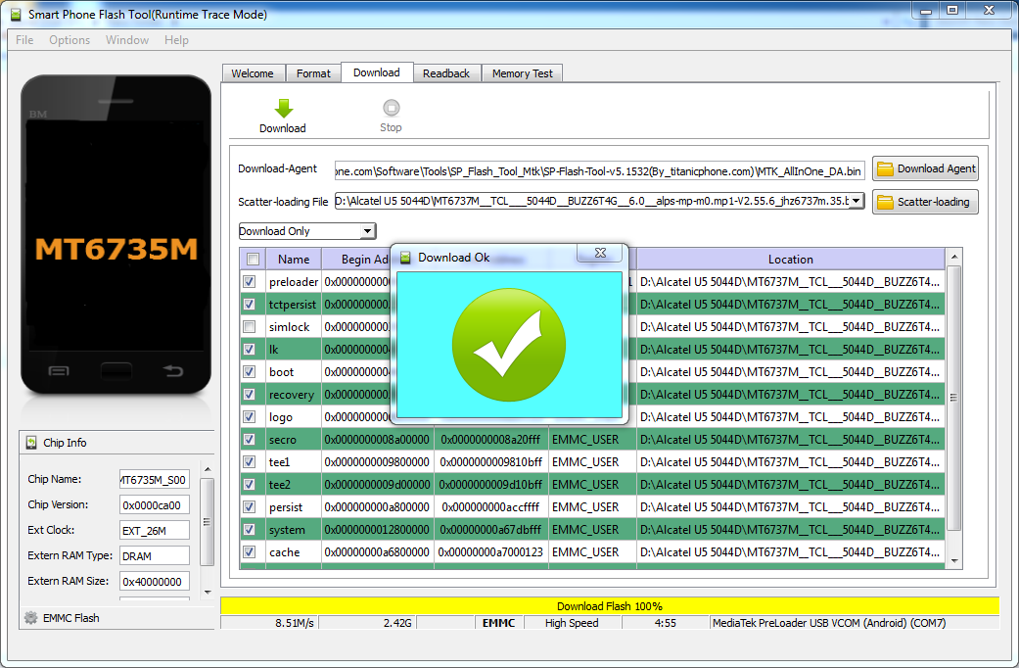Click the Download Ok dialog title icon

[x=405, y=258]
